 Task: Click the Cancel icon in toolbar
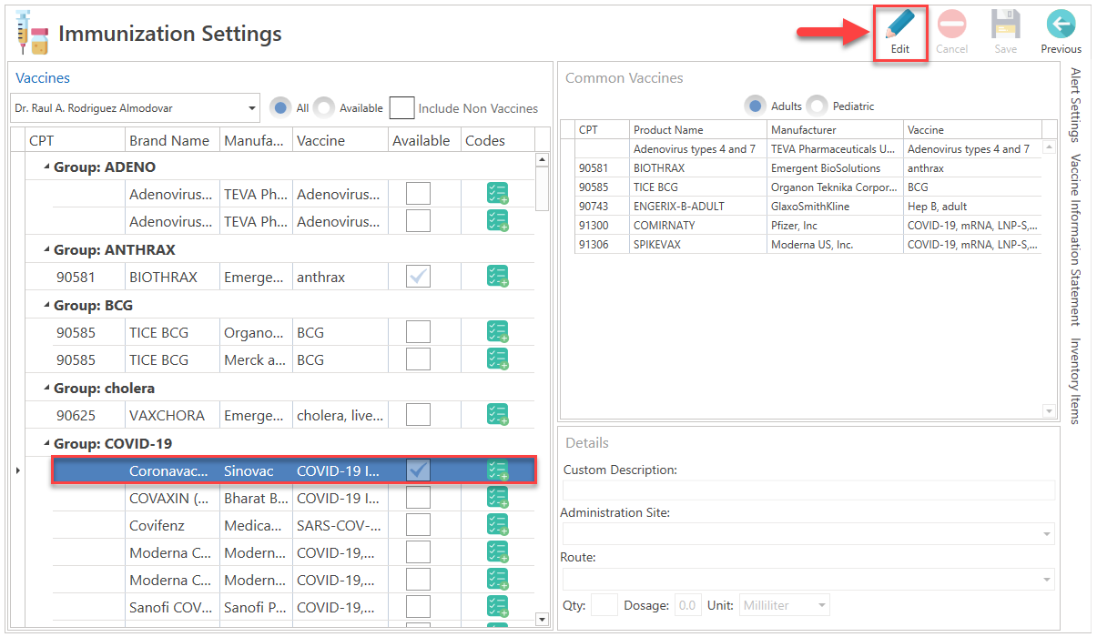pyautogui.click(x=952, y=25)
